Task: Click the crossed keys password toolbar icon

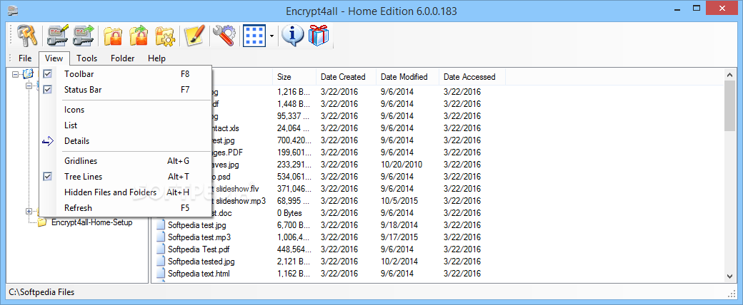Action: (x=26, y=36)
